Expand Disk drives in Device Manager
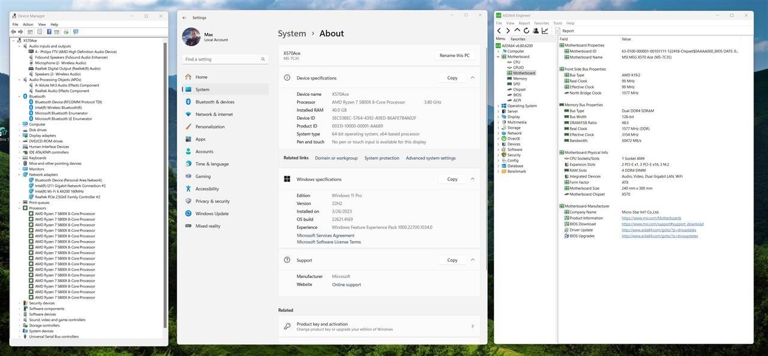 point(19,130)
